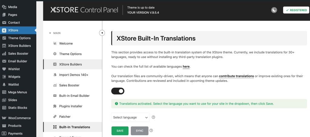Click the Built-in Email Builder envelope icon
The height and width of the screenshot is (137, 310).
pyautogui.click(x=55, y=96)
